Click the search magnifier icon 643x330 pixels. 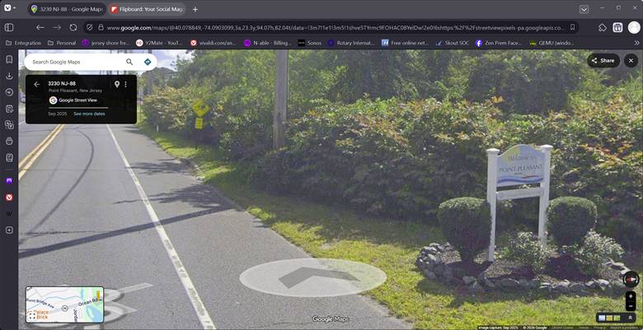tap(129, 62)
